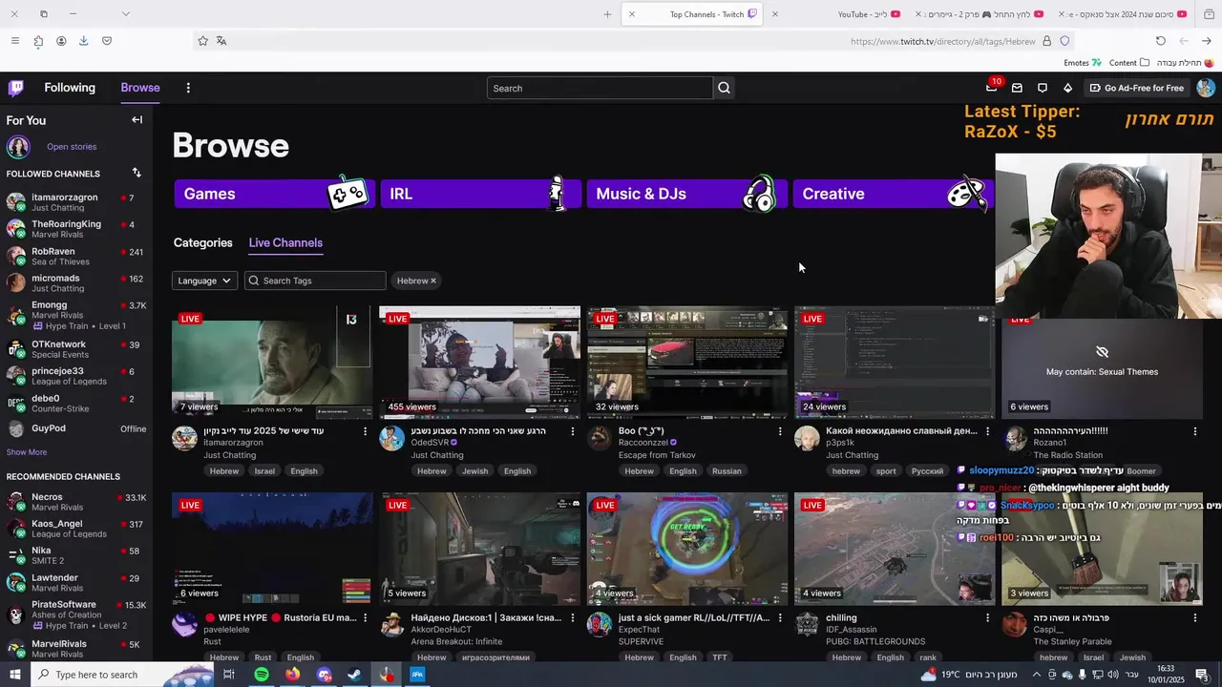Open the chat bubble icon in Twitch header
Image resolution: width=1222 pixels, height=687 pixels.
click(x=1043, y=88)
